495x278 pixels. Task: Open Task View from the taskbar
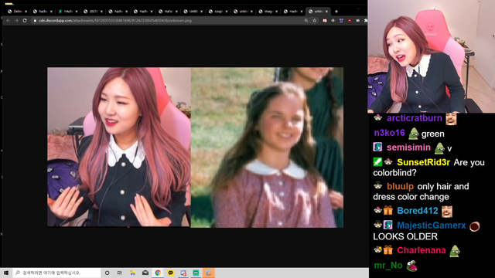120,273
